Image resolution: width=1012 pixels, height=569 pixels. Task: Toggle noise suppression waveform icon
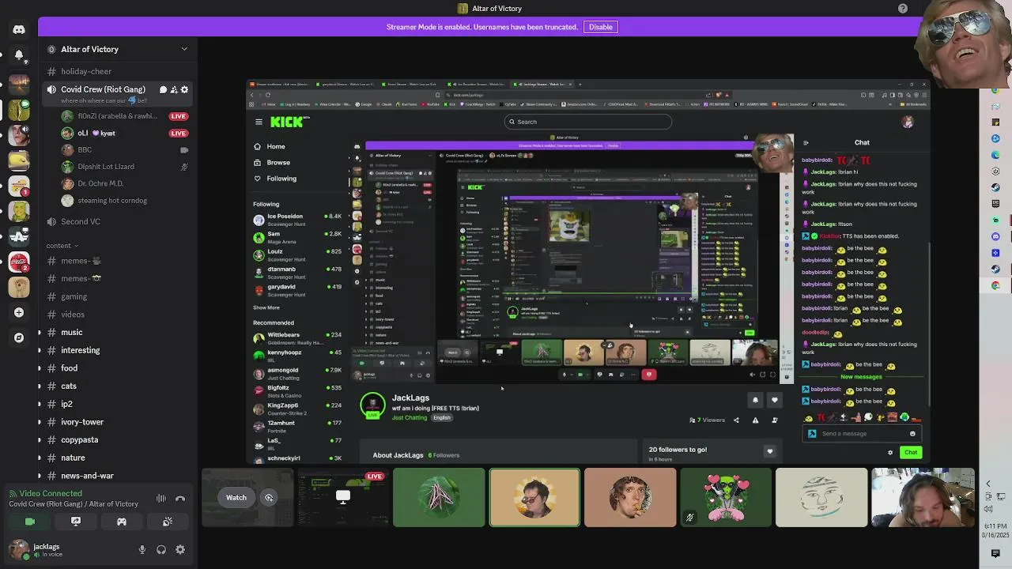(x=161, y=498)
